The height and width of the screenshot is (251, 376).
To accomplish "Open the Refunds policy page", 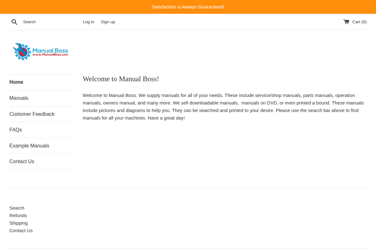I will (18, 215).
